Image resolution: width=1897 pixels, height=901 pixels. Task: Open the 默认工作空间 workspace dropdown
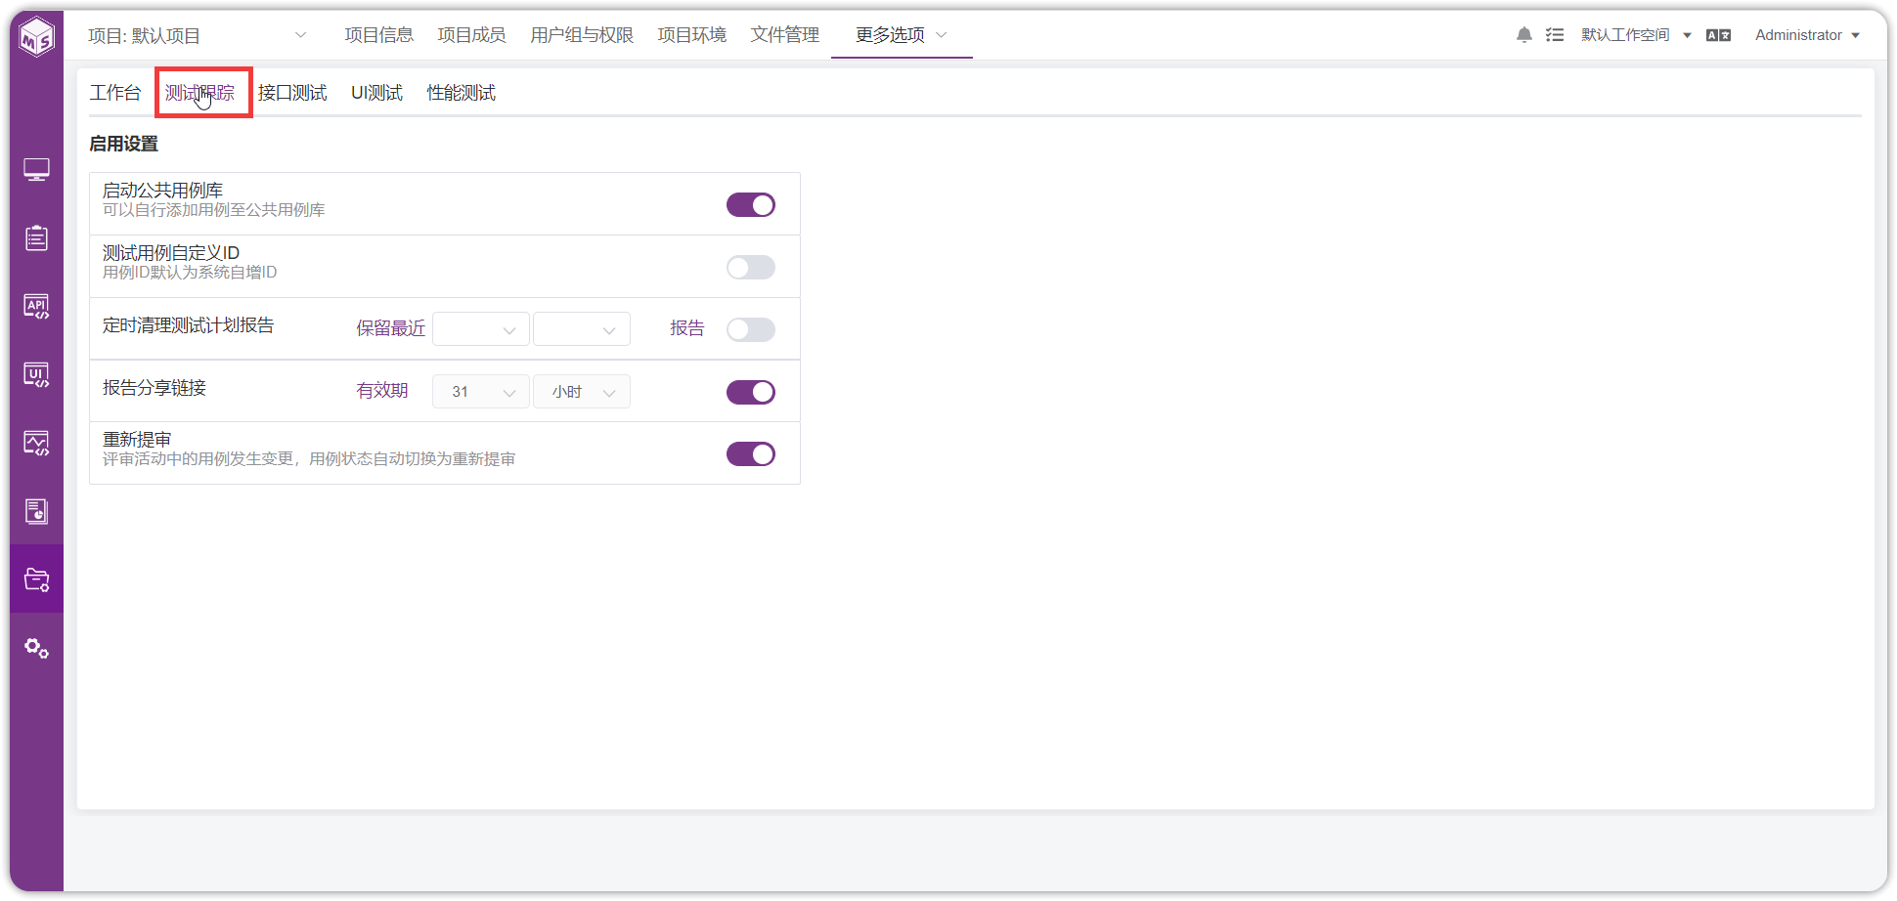tap(1636, 35)
